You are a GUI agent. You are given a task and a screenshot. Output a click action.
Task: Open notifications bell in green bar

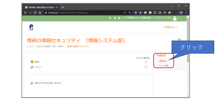pyautogui.click(x=115, y=18)
